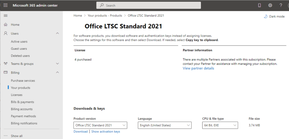
Task: Go to Licenses in Billing menu
Action: (17, 95)
